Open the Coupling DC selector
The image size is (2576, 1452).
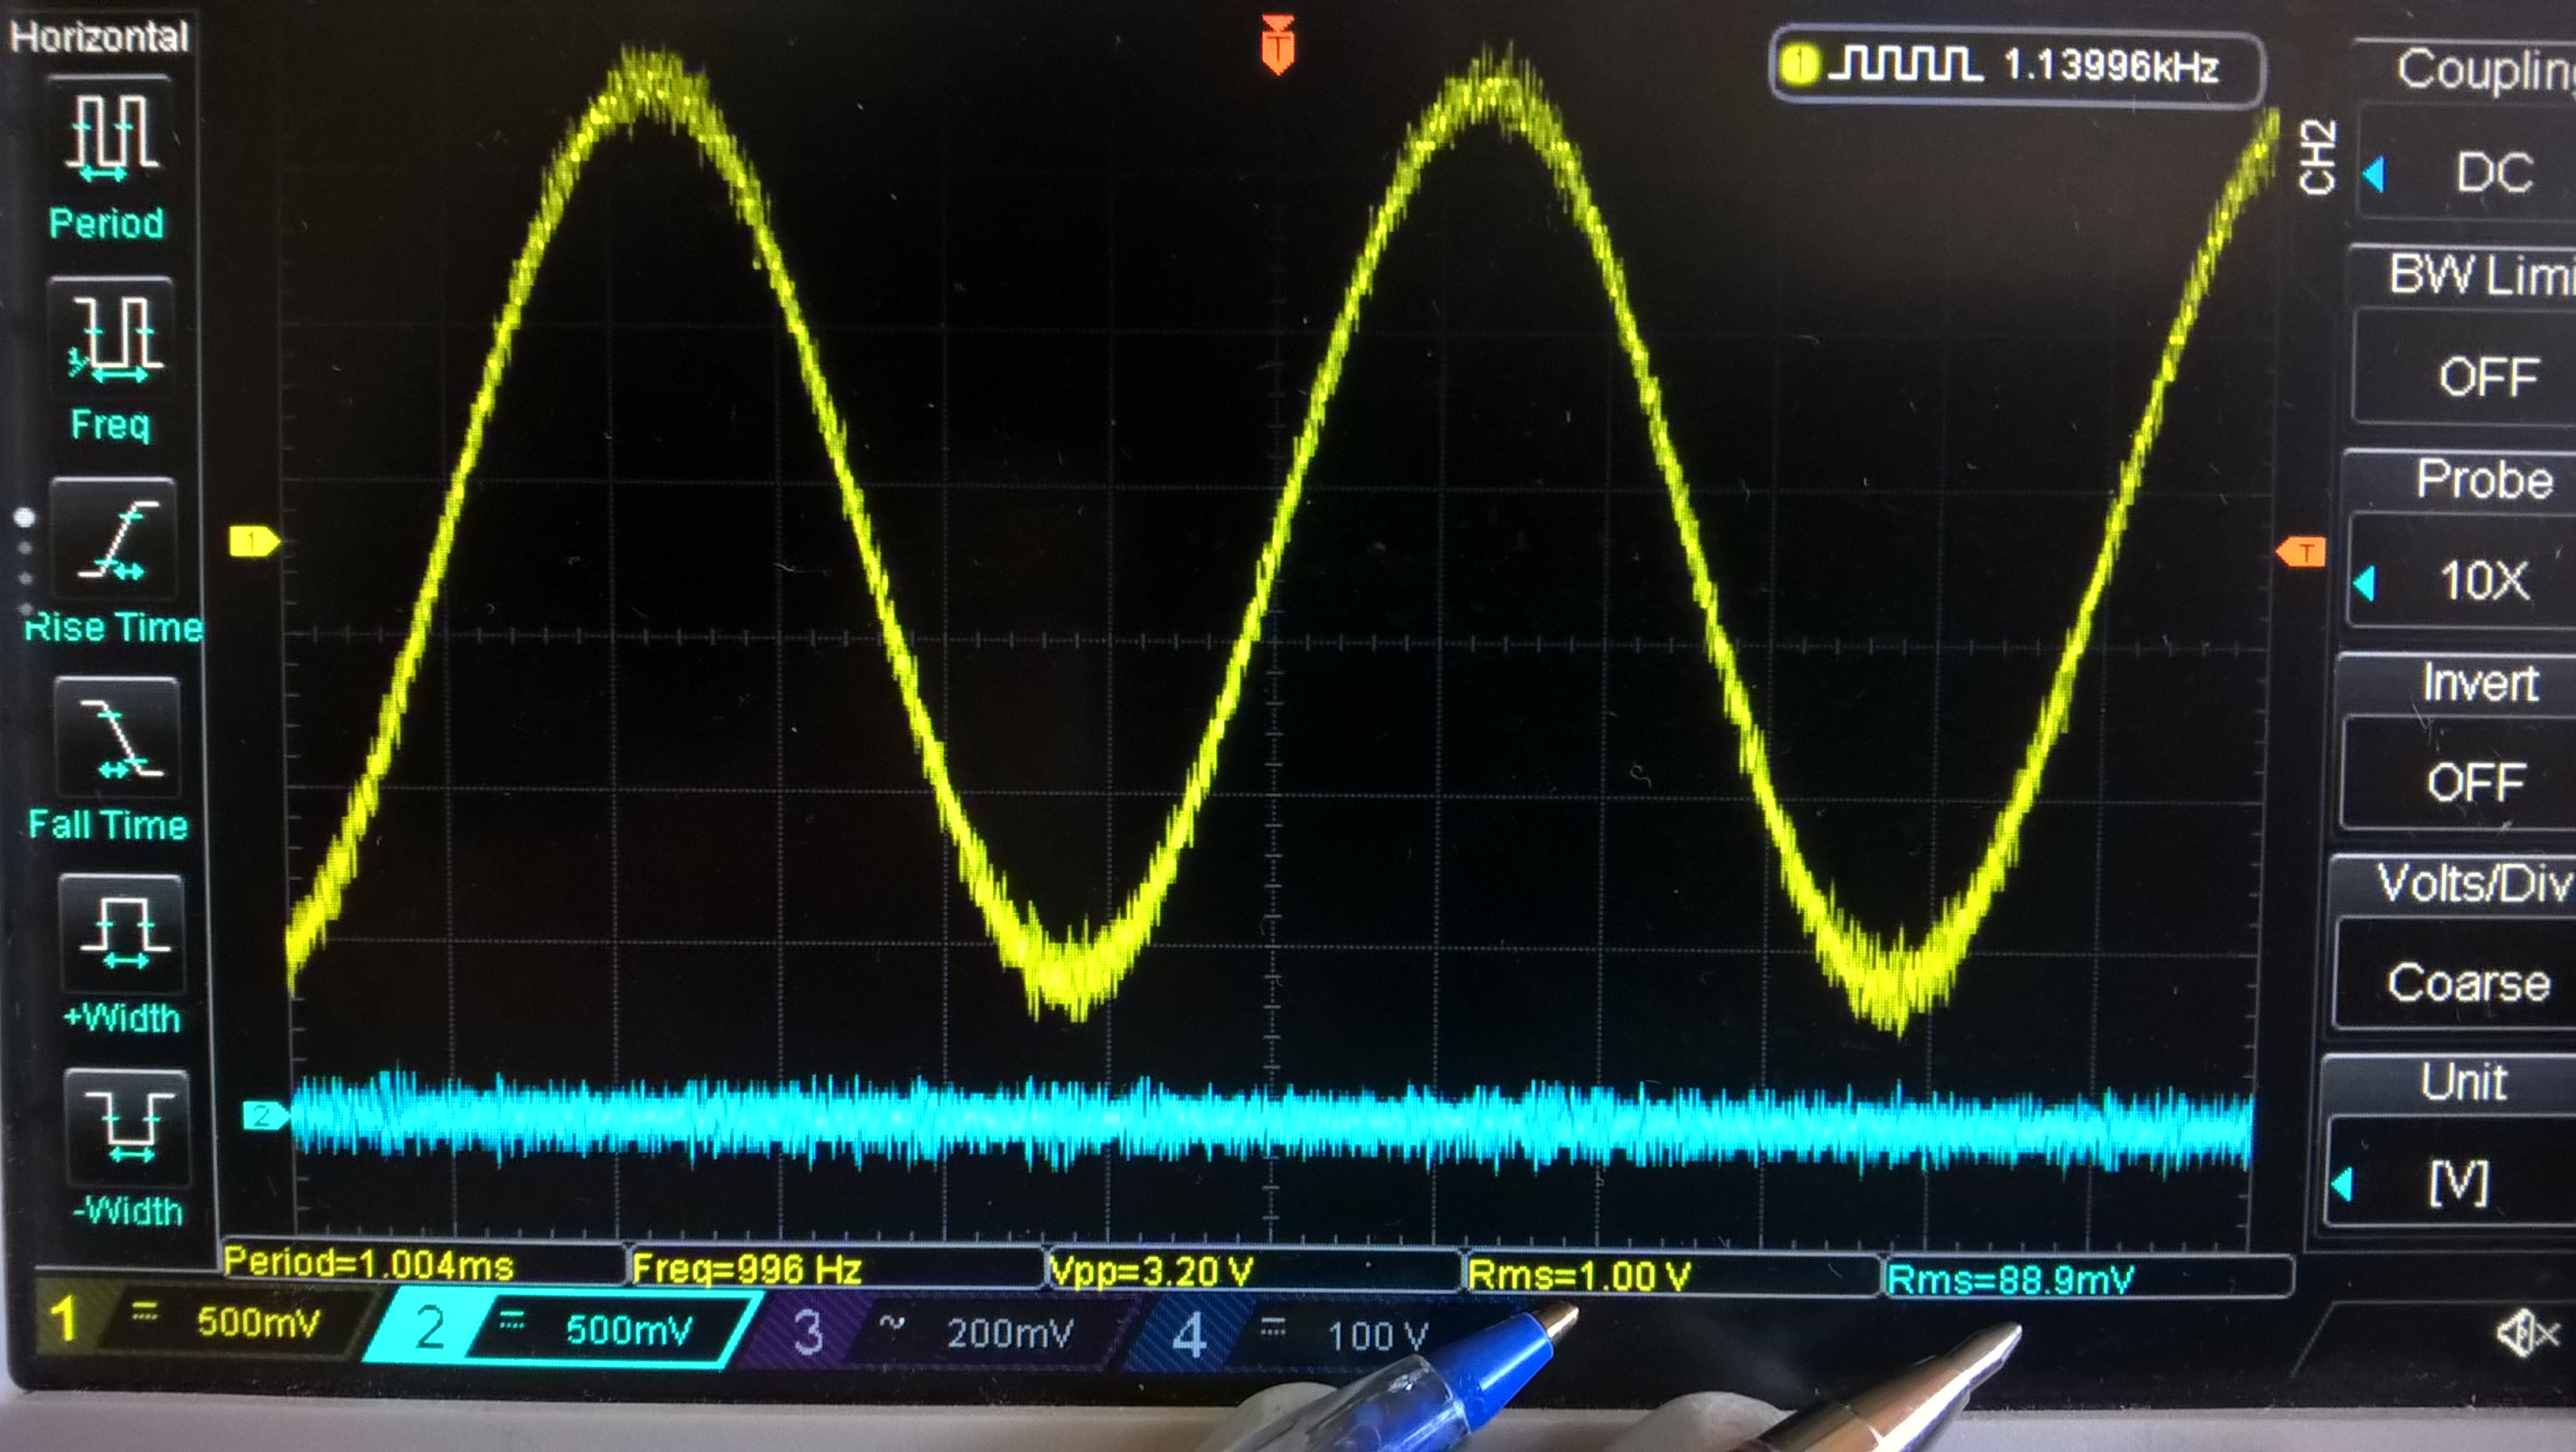(x=2466, y=172)
